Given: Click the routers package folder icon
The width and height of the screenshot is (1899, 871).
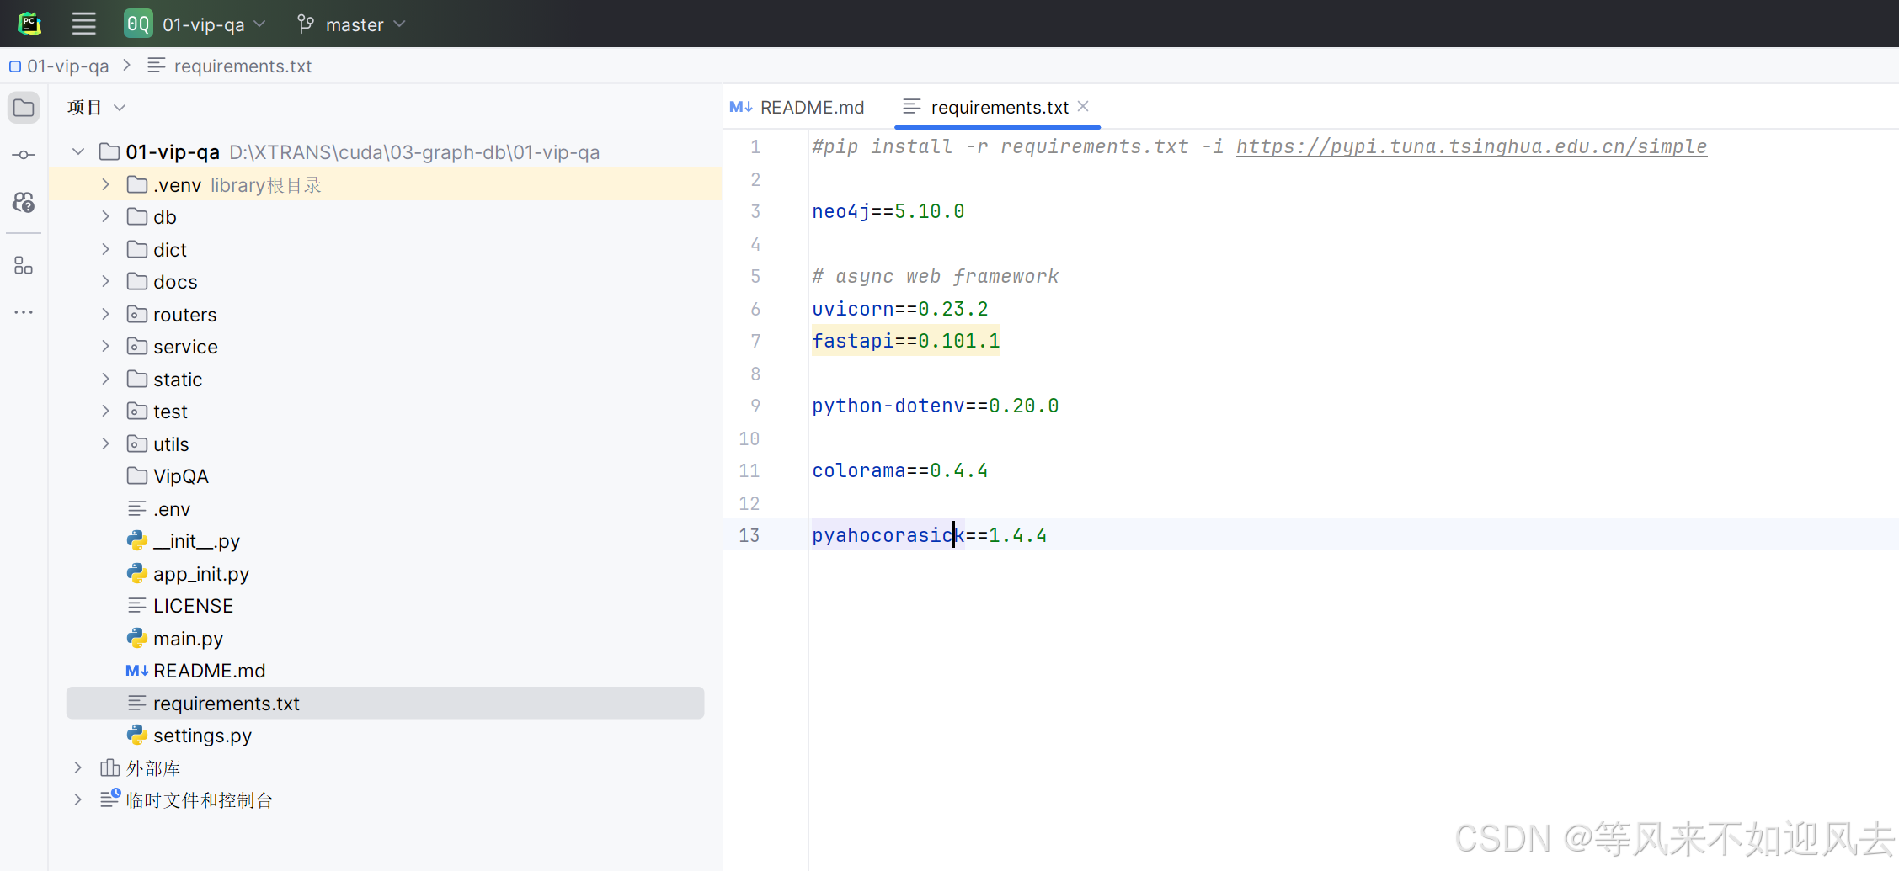Looking at the screenshot, I should coord(137,315).
